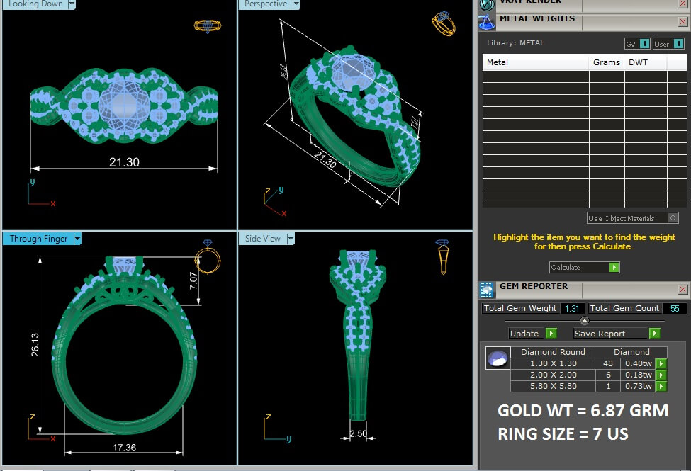691x471 pixels.
Task: Click the green arrow for 1.30 X 1.30 row
Action: coord(661,363)
